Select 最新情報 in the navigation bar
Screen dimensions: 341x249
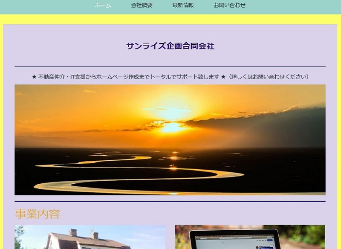point(183,6)
